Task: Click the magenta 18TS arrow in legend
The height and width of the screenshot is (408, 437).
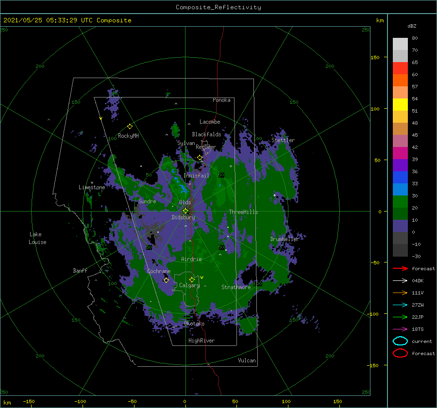Action: 400,329
